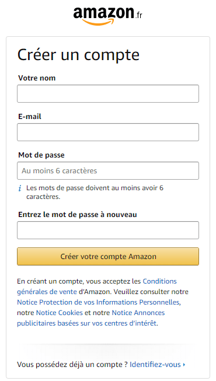Click the small arrow after Identifiez-vous
216x381 pixels.
[184, 365]
